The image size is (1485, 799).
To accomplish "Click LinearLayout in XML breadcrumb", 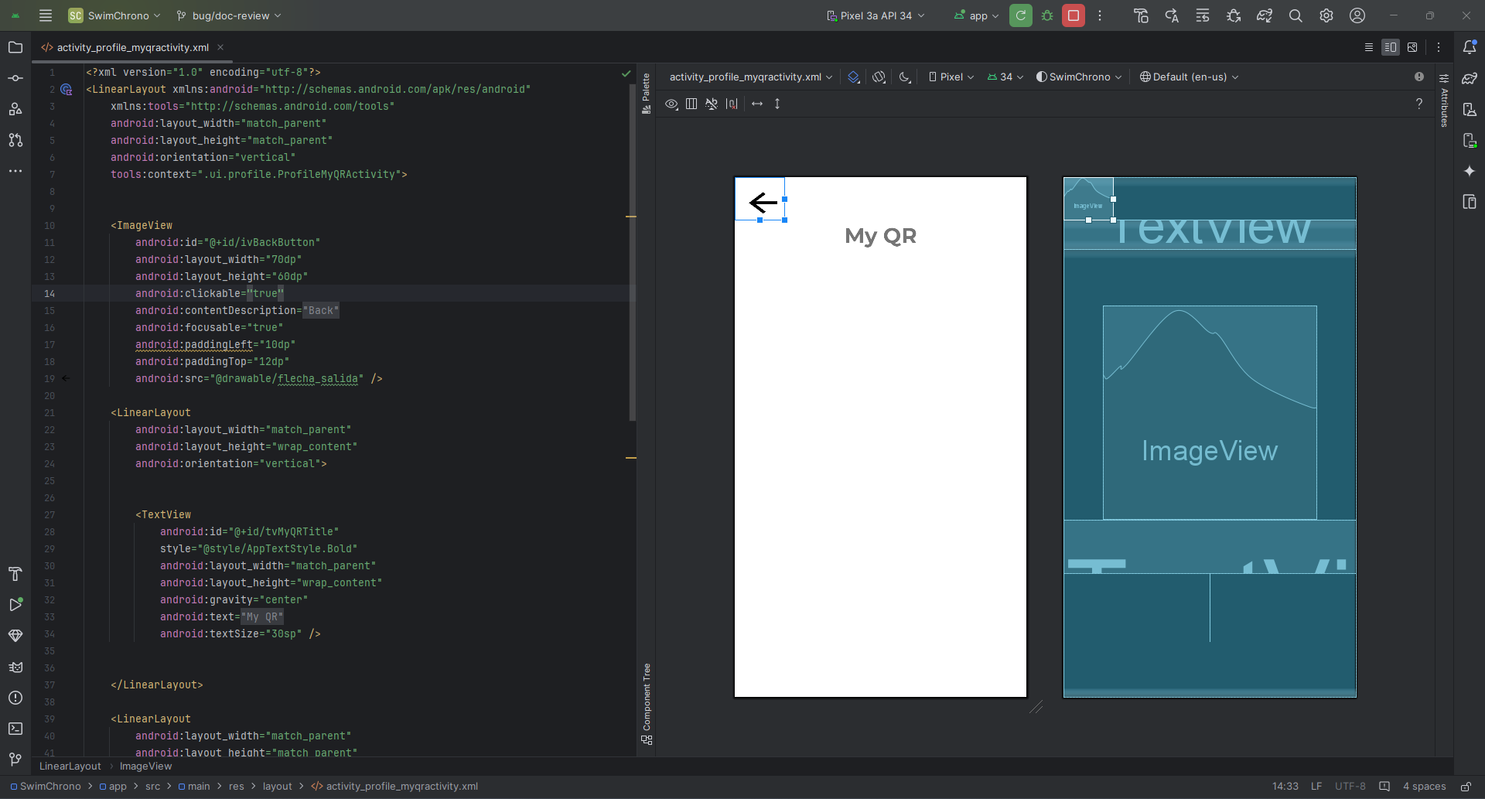I will pos(70,766).
